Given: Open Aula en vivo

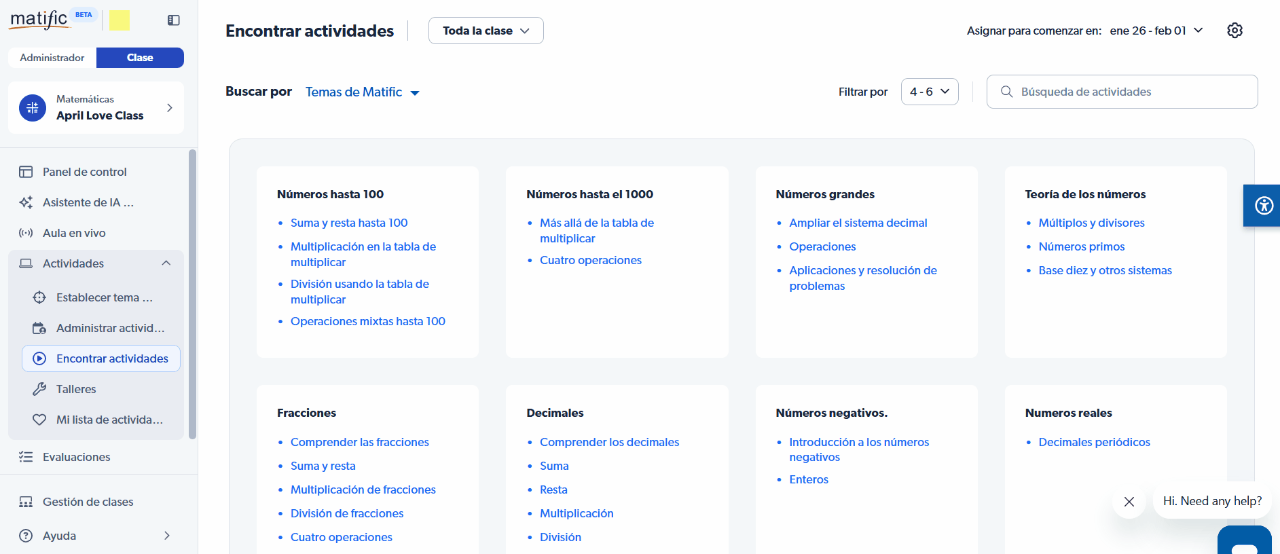Looking at the screenshot, I should (74, 233).
